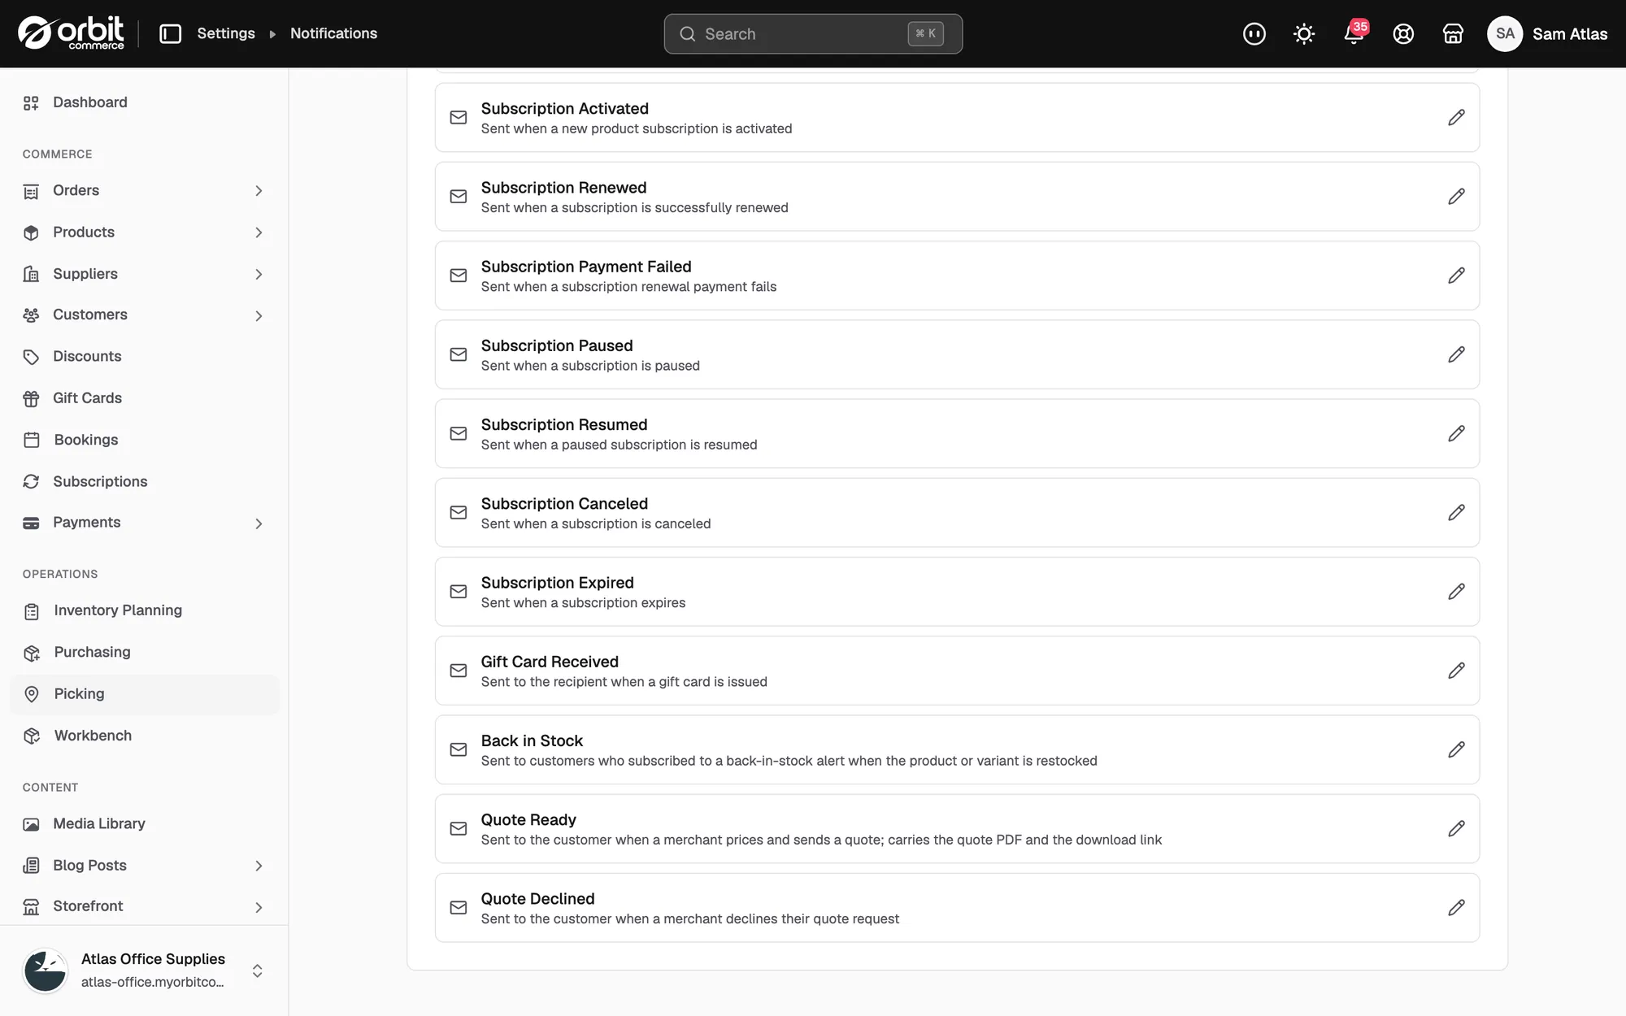The image size is (1626, 1016).
Task: Open Media Library
Action: [144, 824]
